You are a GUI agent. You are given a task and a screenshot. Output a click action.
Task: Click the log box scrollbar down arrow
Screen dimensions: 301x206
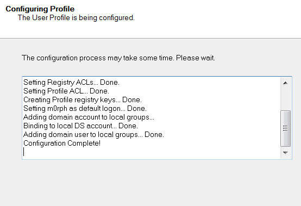(x=285, y=153)
